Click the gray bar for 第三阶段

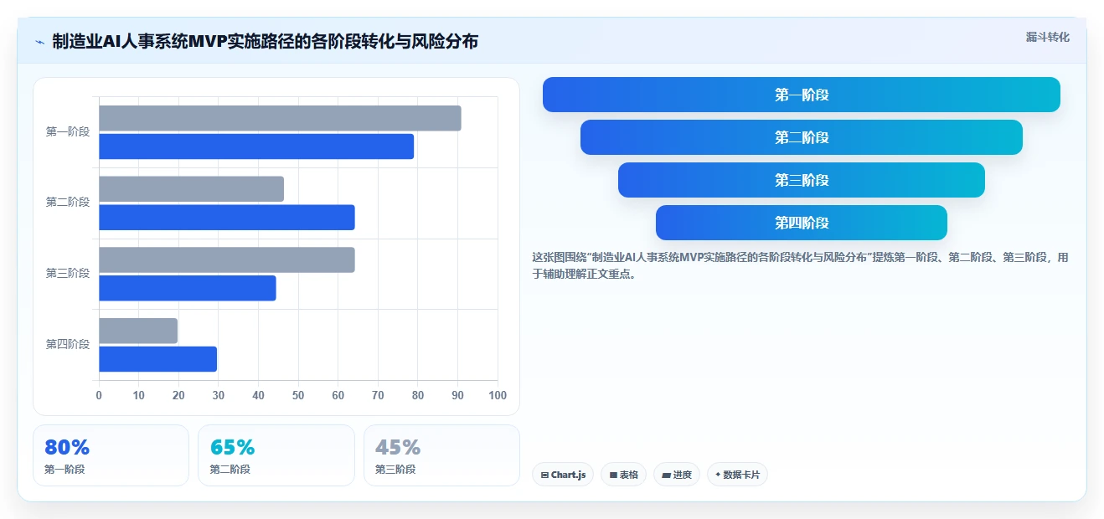pyautogui.click(x=227, y=259)
